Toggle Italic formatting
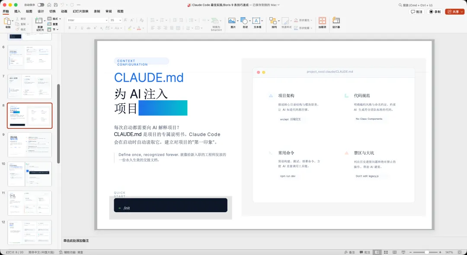This screenshot has height=255, width=467. point(76,28)
